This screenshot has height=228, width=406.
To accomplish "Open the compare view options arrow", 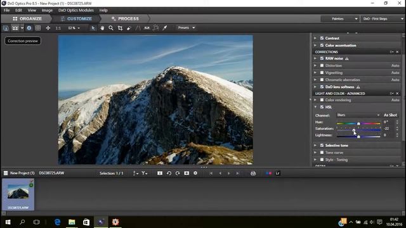I will (x=22, y=28).
